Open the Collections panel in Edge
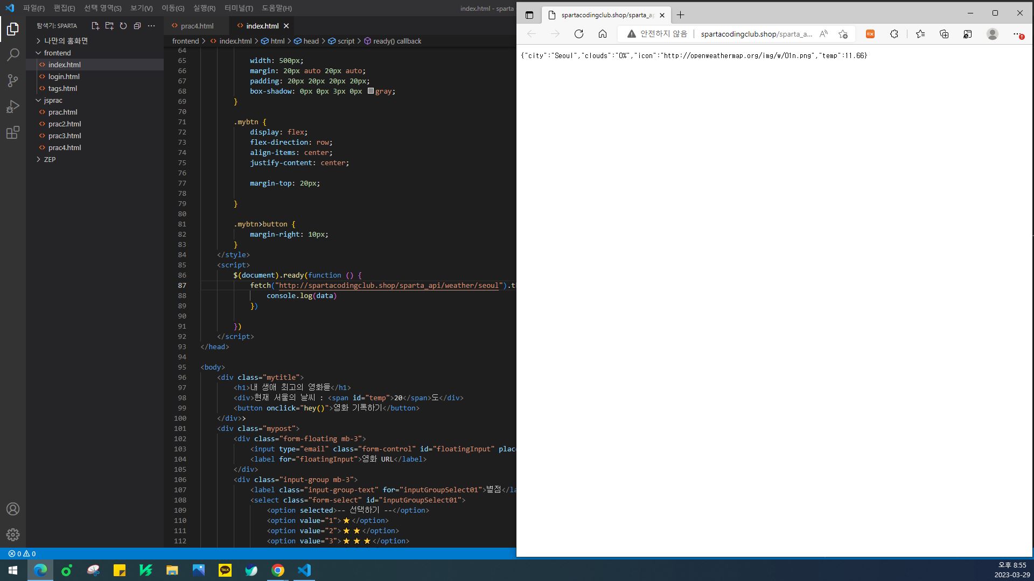The width and height of the screenshot is (1034, 581). point(944,34)
